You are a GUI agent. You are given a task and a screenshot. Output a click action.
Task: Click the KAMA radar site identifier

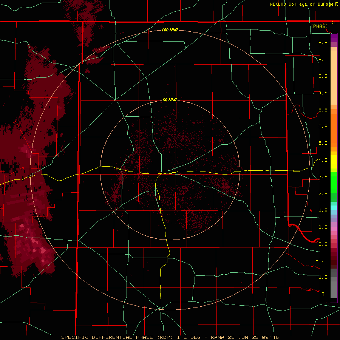click(218, 337)
